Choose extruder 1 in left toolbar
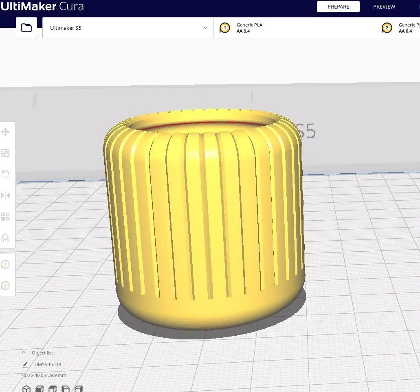The image size is (420, 392). (x=5, y=264)
